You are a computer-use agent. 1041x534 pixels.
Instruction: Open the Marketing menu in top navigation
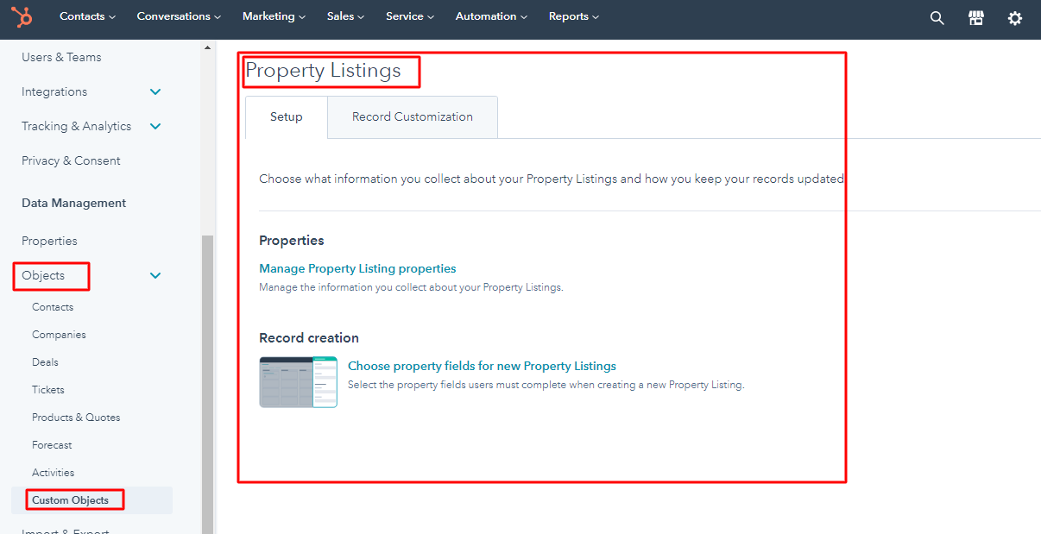pyautogui.click(x=274, y=16)
